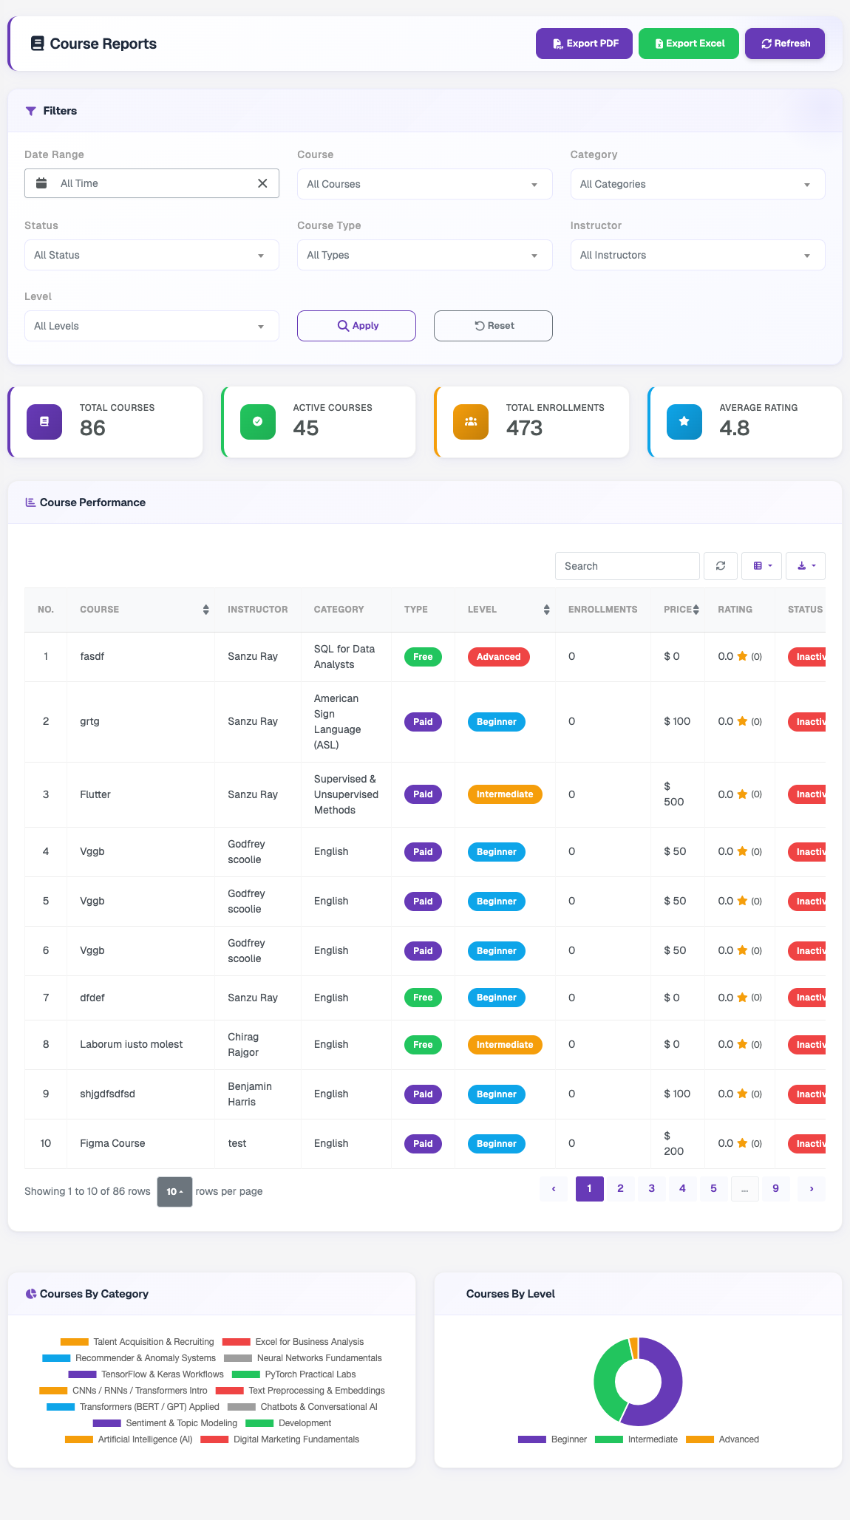Go to page 2 of the table

click(620, 1189)
